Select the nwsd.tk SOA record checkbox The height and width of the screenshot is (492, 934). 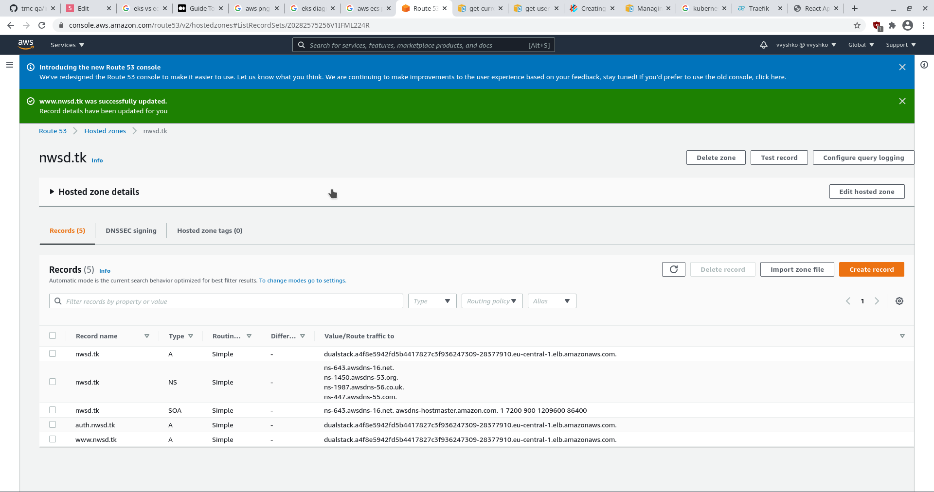click(x=53, y=410)
